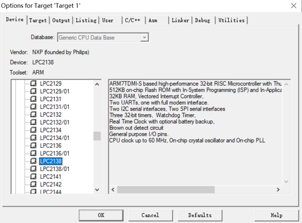Click the device list scrollbar thumb
Screen dimensions: 302x223
coord(97,136)
